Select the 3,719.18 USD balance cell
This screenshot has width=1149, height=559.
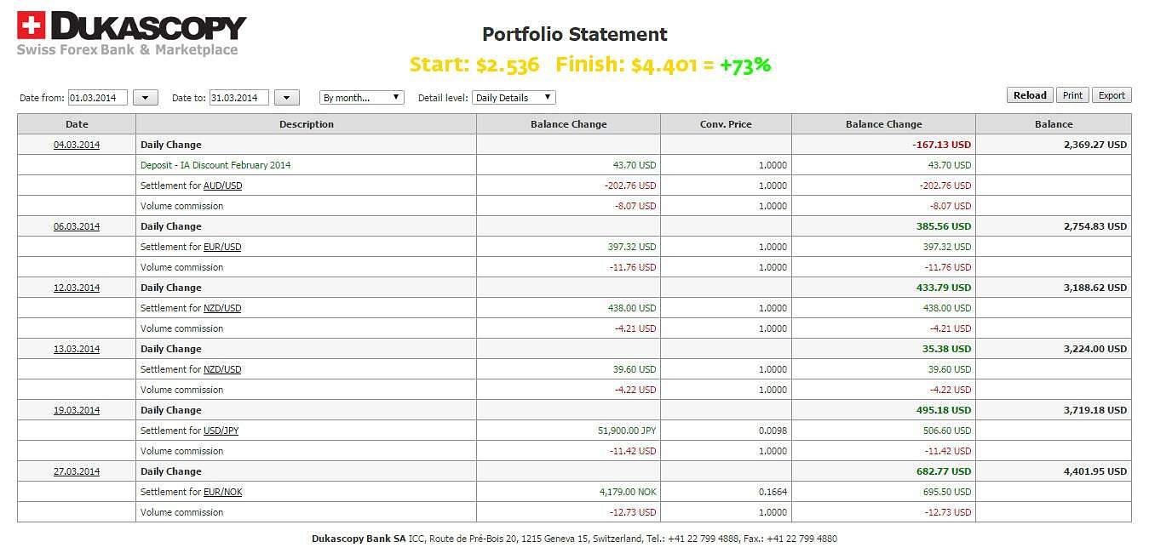[x=1054, y=410]
